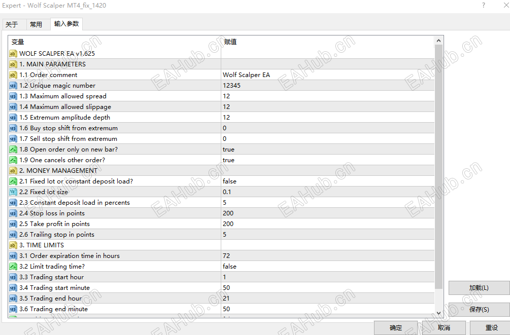Select the false value of 2.1 Fixed lot or constant deposit
The width and height of the screenshot is (510, 335).
pyautogui.click(x=230, y=181)
